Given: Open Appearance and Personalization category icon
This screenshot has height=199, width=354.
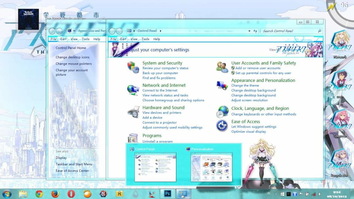Looking at the screenshot, I should 222,85.
